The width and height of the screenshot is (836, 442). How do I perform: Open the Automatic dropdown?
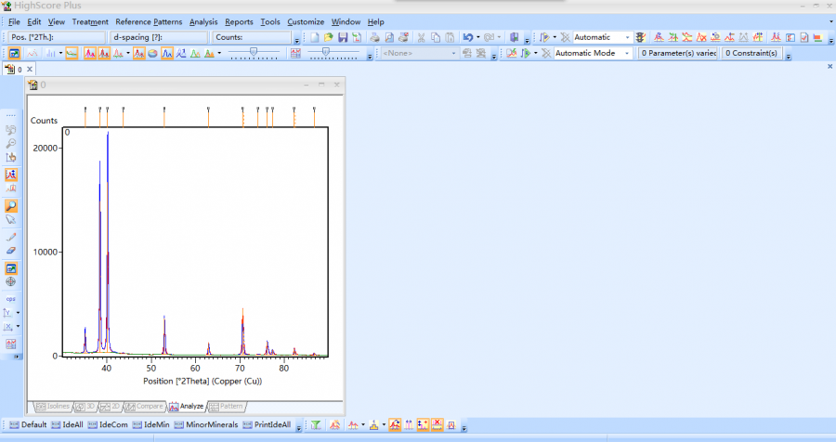[x=627, y=37]
